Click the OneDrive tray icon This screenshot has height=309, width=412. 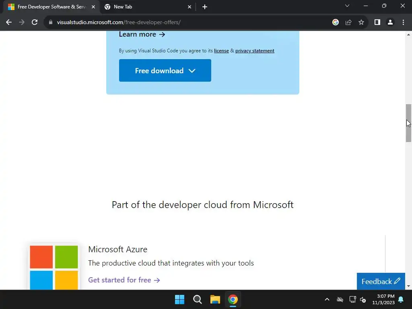[340, 299]
